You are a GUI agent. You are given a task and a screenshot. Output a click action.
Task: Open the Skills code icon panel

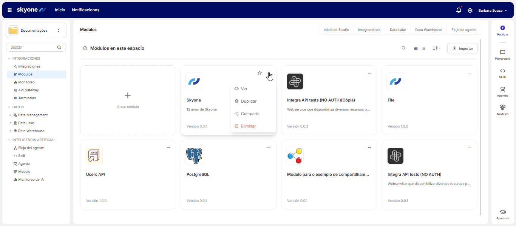(502, 73)
